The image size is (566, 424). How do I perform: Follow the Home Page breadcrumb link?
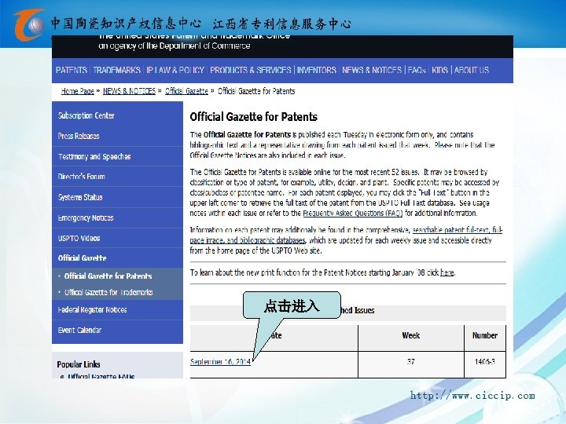(x=78, y=91)
